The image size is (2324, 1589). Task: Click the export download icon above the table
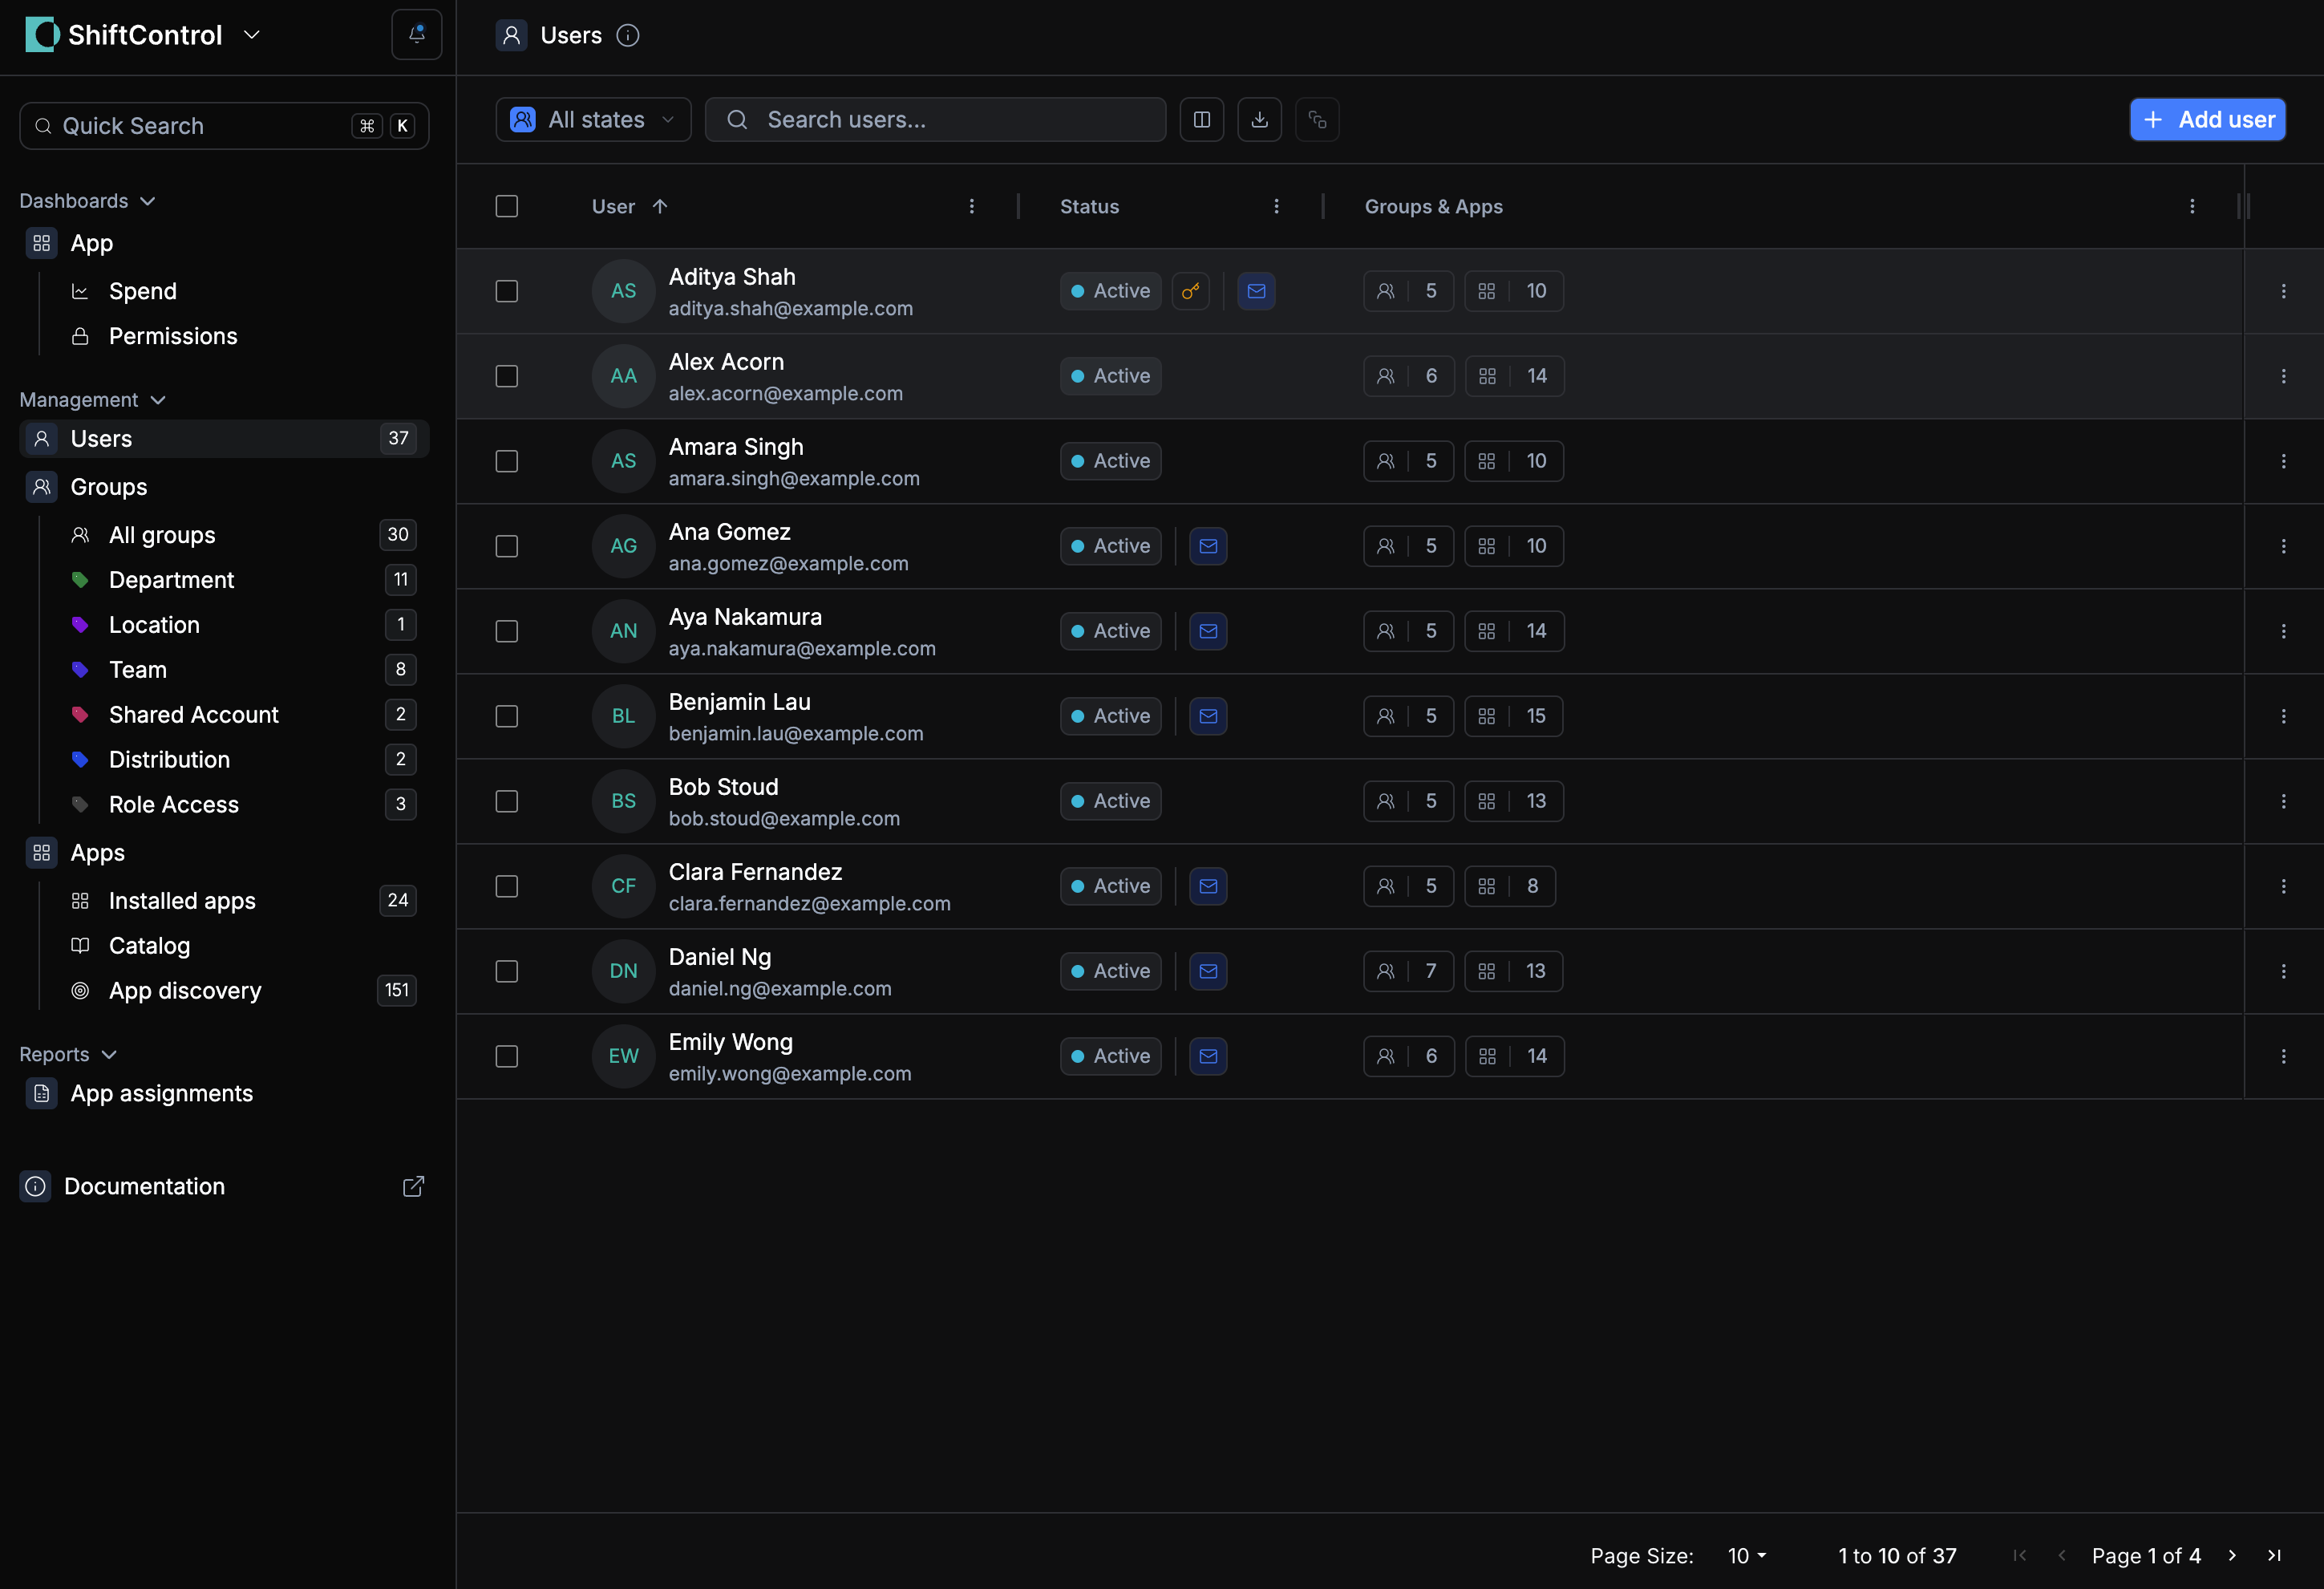pos(1259,119)
